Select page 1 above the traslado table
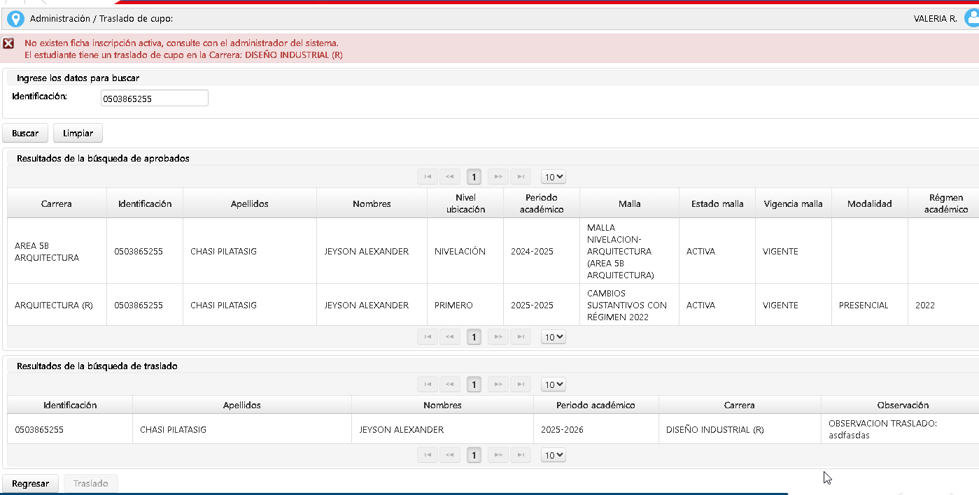Image resolution: width=979 pixels, height=495 pixels. [x=474, y=385]
